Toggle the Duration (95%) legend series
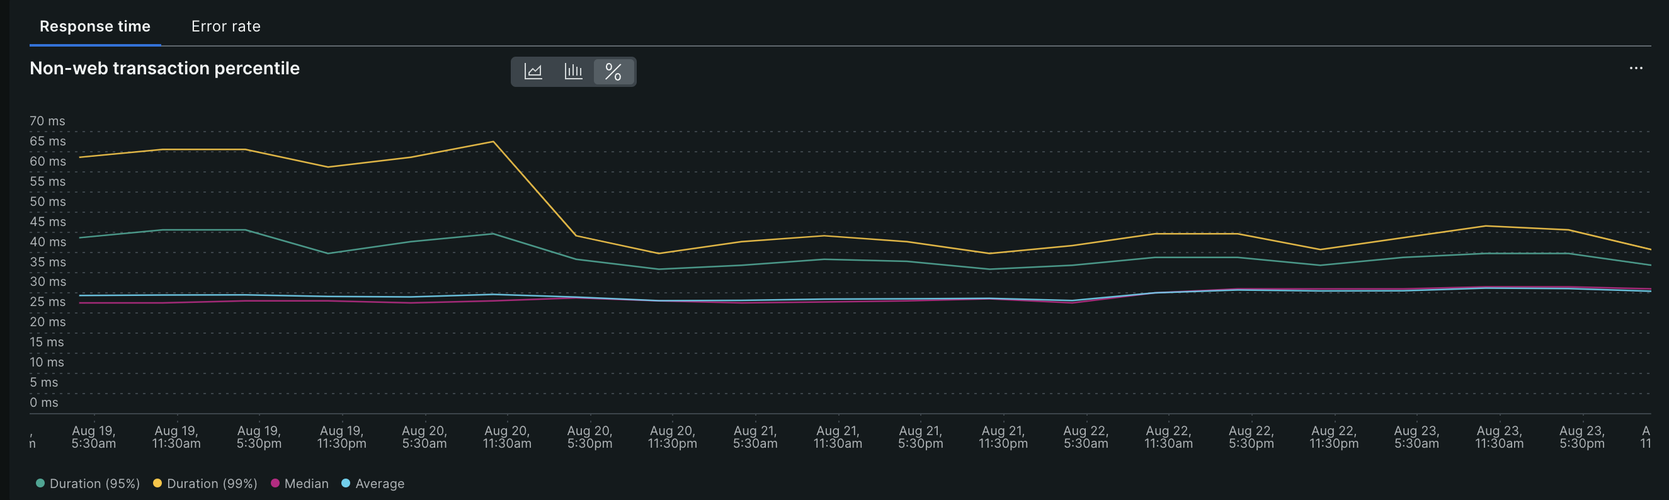The image size is (1669, 500). [94, 483]
